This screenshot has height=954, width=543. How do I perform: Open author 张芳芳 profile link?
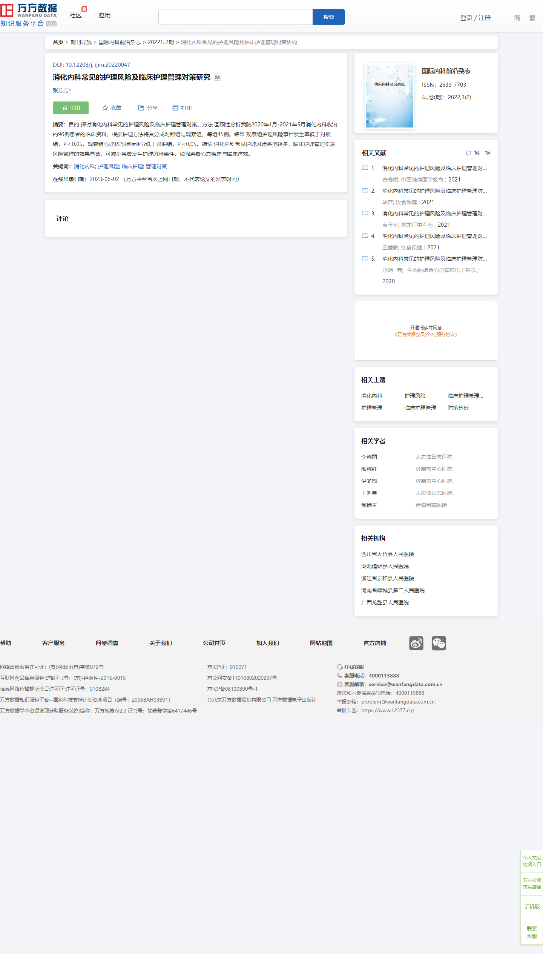(61, 91)
